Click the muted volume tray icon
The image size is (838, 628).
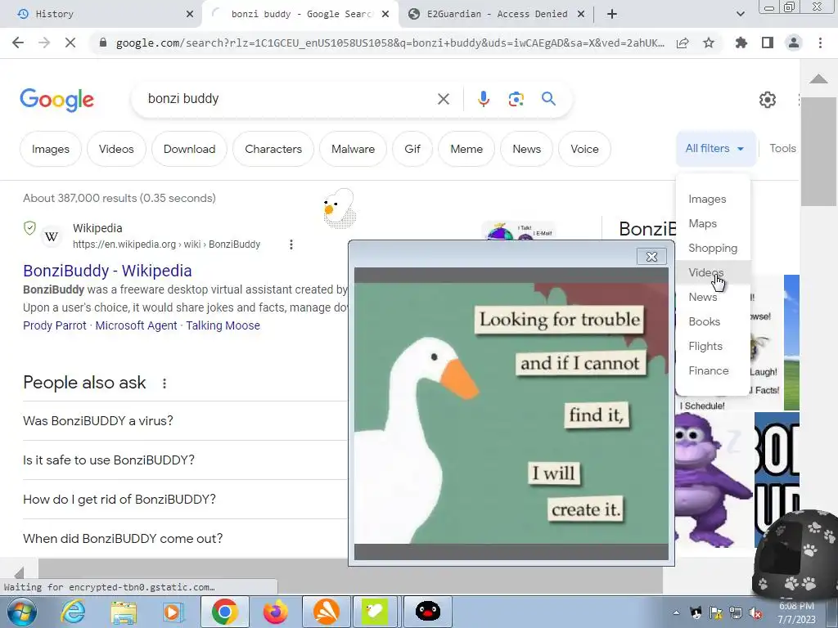click(755, 612)
